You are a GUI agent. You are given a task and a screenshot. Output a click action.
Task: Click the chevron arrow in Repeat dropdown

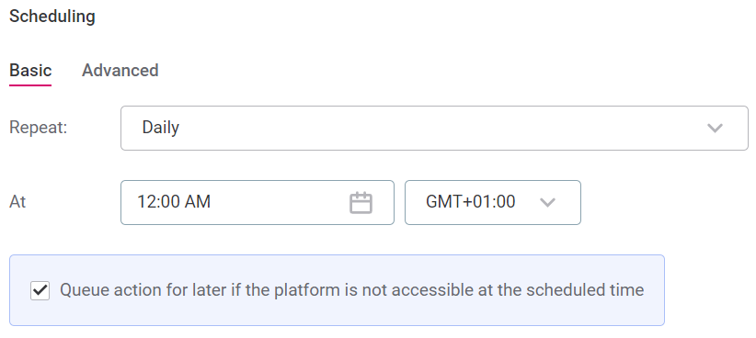point(715,128)
